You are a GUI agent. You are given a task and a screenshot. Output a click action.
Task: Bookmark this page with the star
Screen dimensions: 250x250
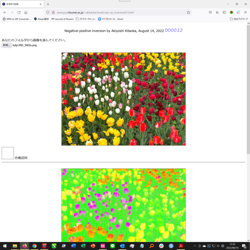[x=189, y=12]
